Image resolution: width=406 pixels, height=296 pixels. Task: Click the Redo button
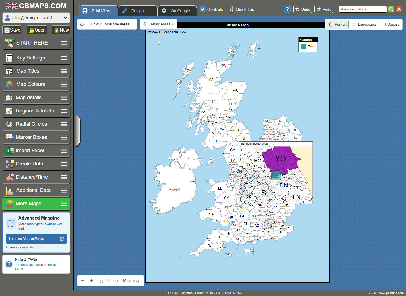point(324,9)
